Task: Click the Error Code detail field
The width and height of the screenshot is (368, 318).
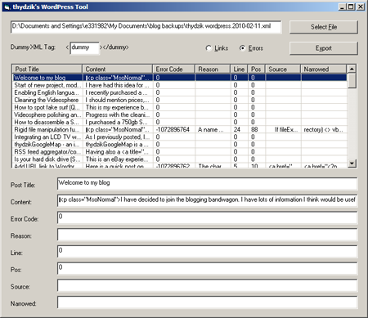Action: (207, 217)
